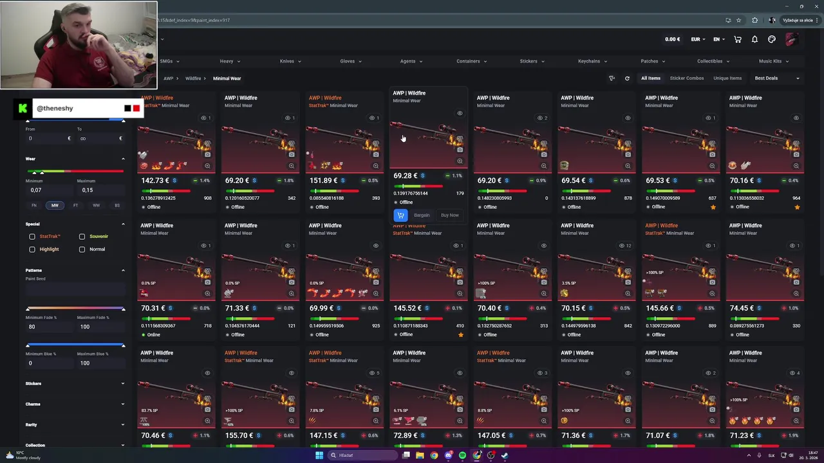
Task: Enable the Souvenir checkbox
Action: coord(82,237)
